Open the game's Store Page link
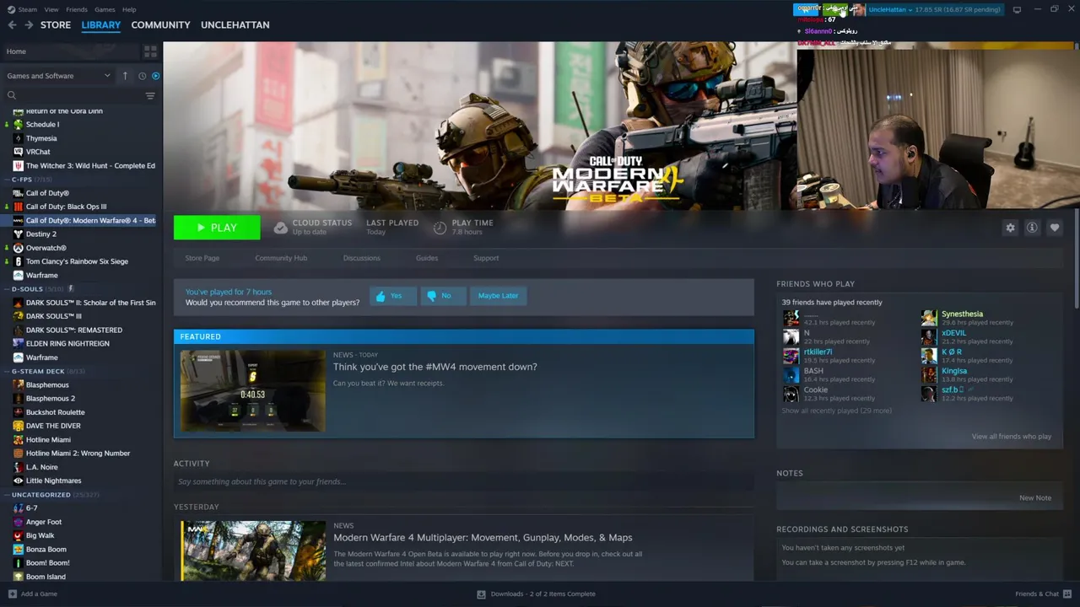 [202, 258]
